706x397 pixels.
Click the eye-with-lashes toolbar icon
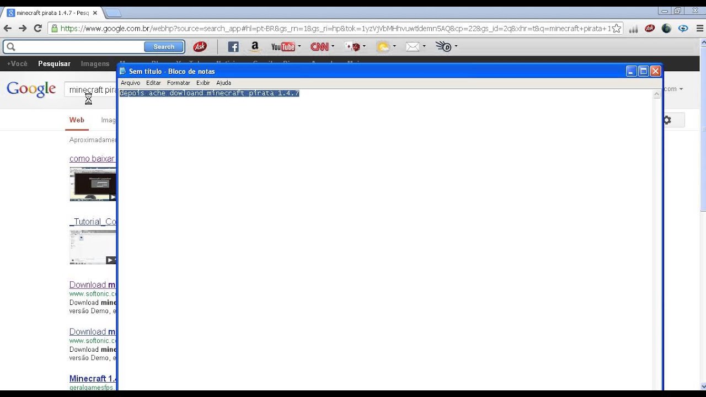click(x=443, y=47)
